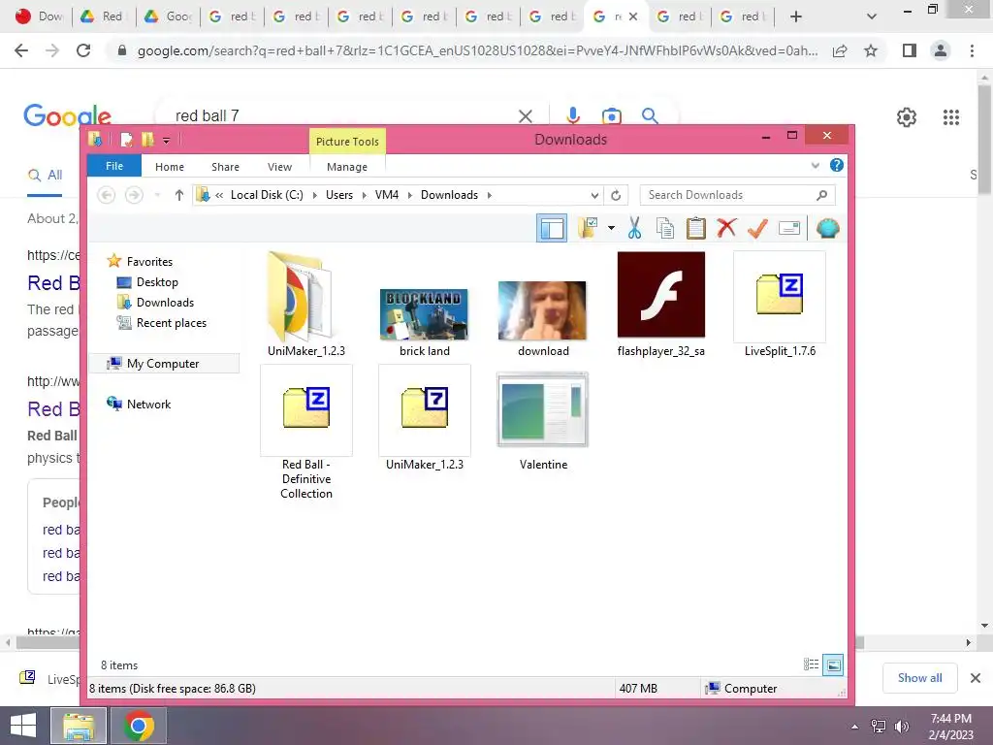The width and height of the screenshot is (993, 745).
Task: Click the orange checkmark Properties icon
Action: [757, 228]
